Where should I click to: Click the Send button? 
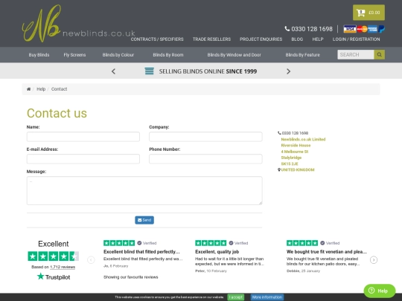(144, 220)
